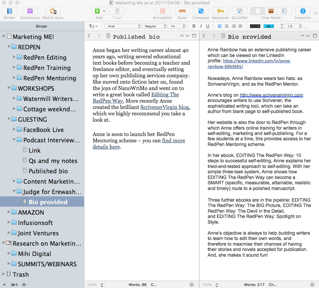The width and height of the screenshot is (319, 288).
Task: Select the Qs and my notes document
Action: pos(53,161)
